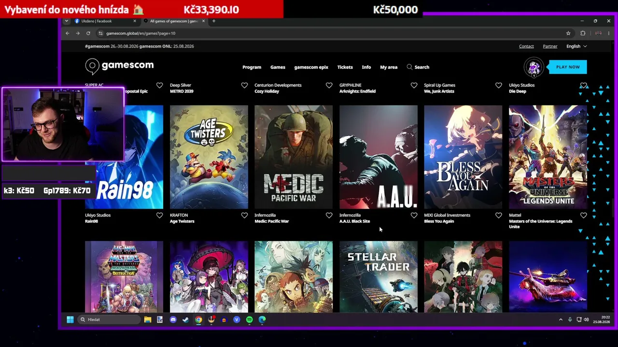Open the Info menu
This screenshot has width=618, height=347.
366,67
